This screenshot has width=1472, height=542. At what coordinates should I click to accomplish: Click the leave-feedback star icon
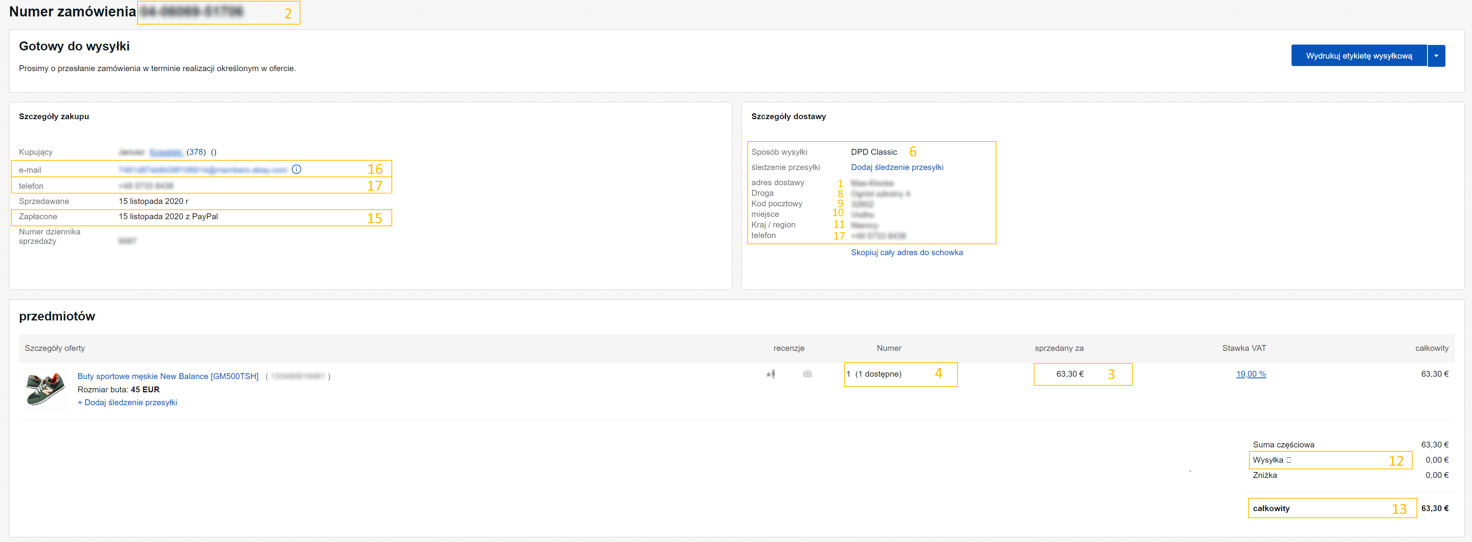point(770,374)
